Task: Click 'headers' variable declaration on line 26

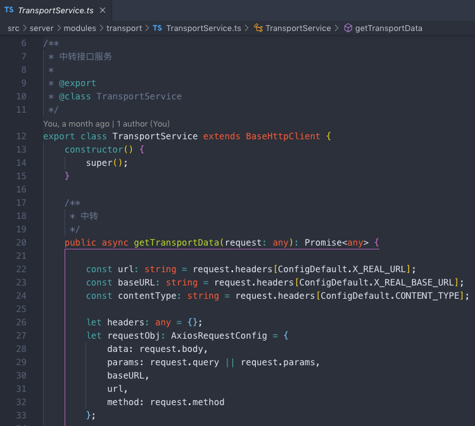Action: coord(126,322)
